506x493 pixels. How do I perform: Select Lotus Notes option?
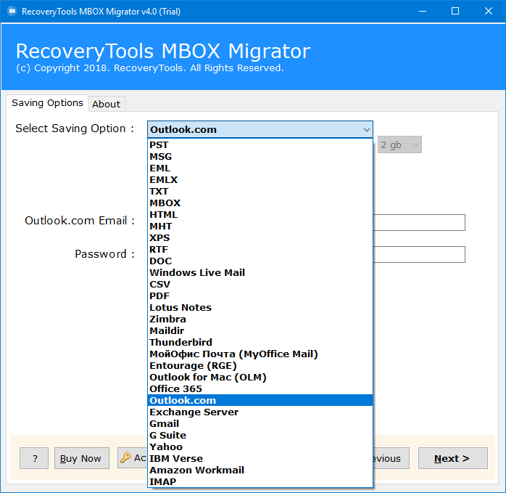[260, 307]
